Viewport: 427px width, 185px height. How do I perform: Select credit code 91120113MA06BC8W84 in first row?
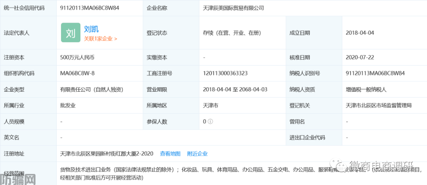[90, 8]
